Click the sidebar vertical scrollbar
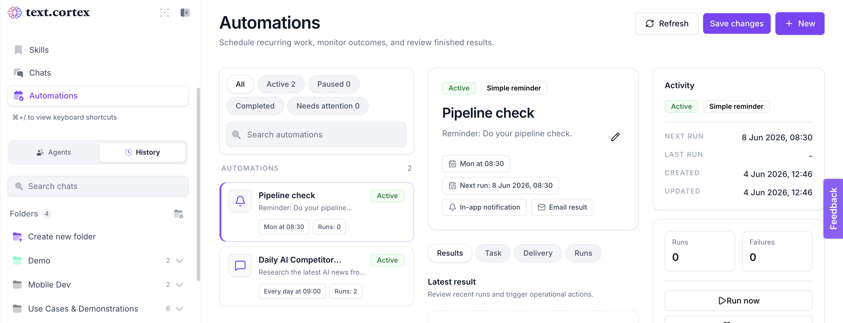 pos(198,184)
